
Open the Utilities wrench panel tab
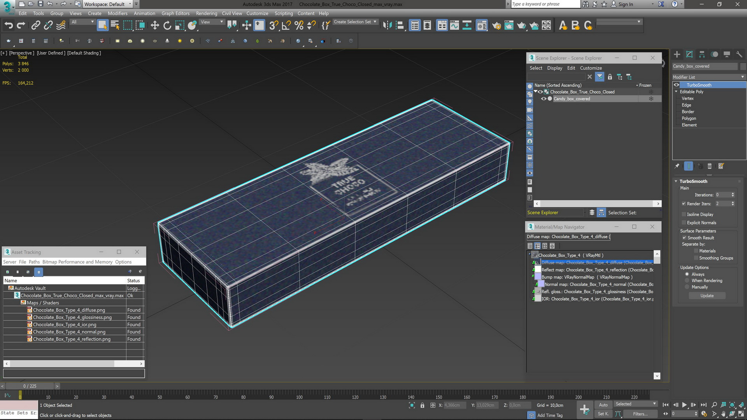(739, 54)
